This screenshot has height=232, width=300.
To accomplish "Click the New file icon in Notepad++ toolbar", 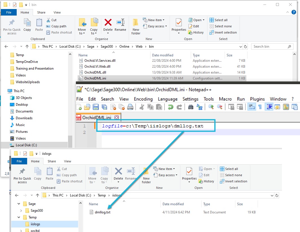I will (79, 107).
